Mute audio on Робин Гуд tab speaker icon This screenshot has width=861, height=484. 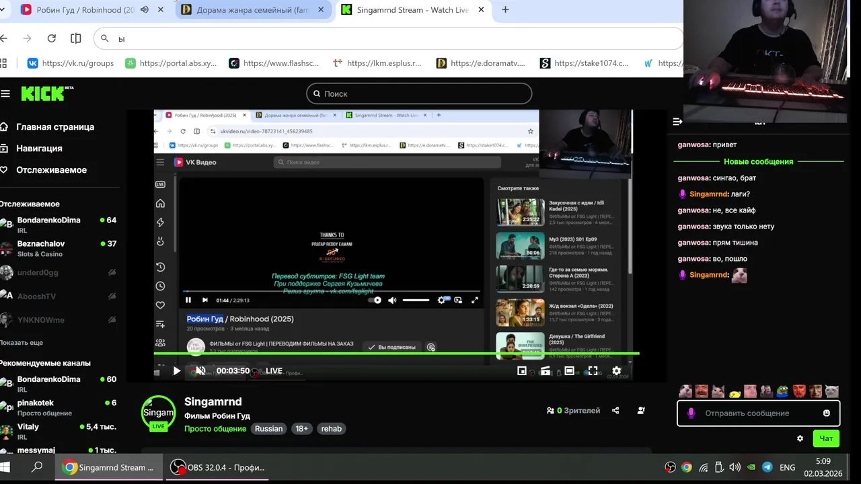pos(144,10)
